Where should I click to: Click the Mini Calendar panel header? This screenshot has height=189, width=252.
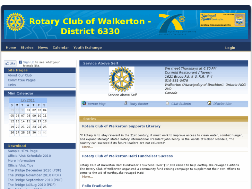pyautogui.click(x=40, y=93)
